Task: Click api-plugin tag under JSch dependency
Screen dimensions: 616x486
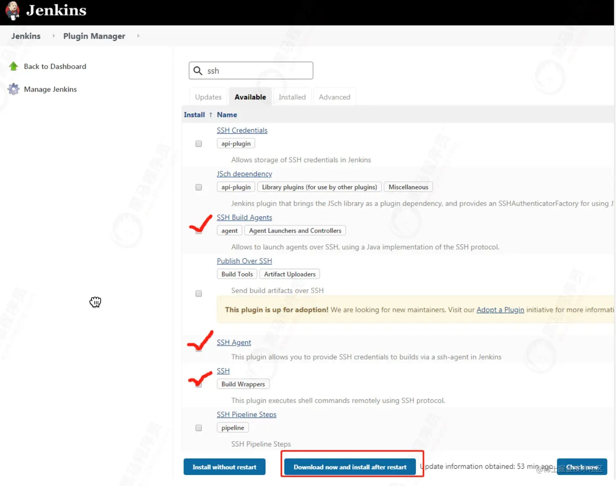Action: [236, 187]
